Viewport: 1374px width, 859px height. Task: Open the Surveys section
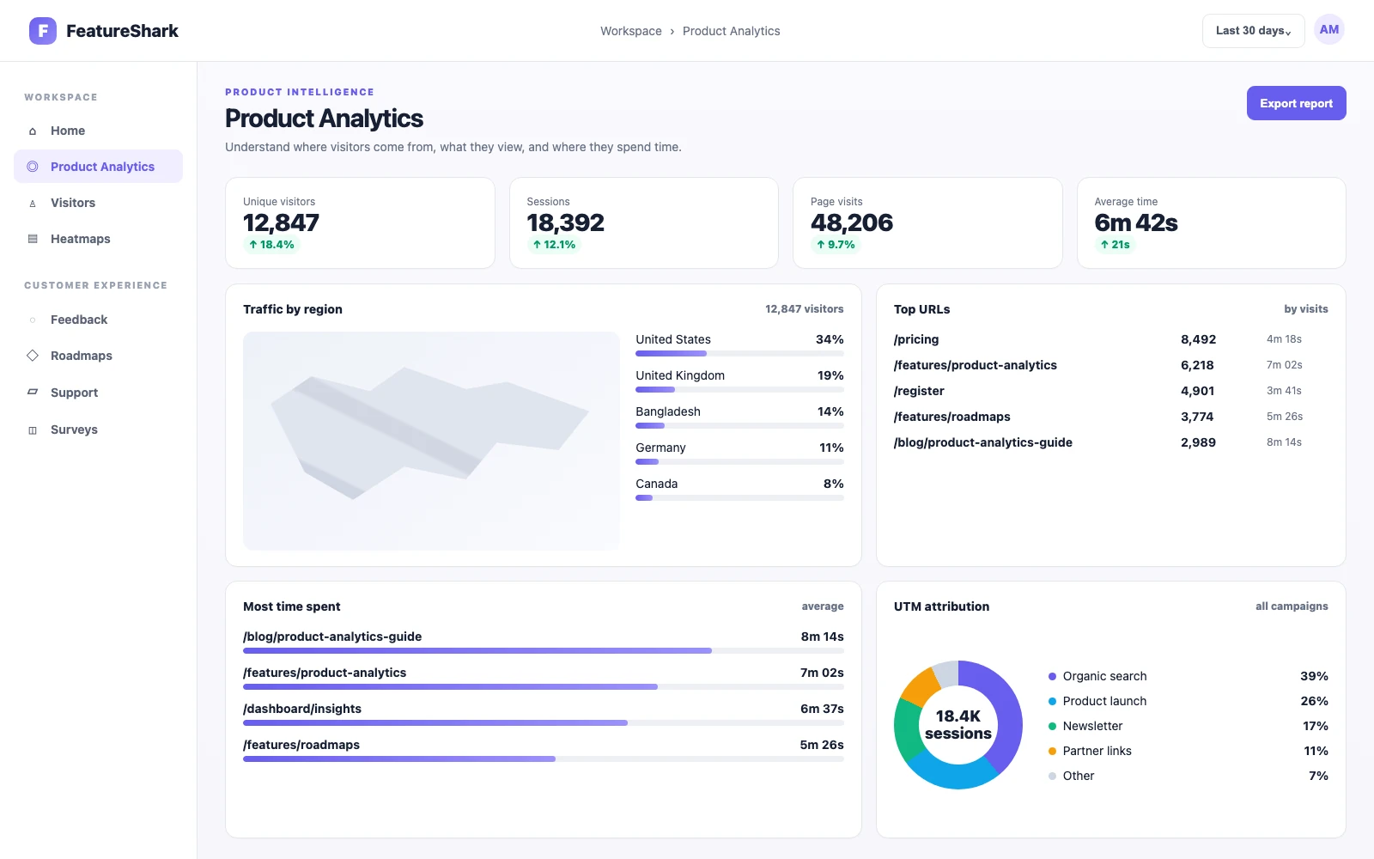(x=98, y=429)
